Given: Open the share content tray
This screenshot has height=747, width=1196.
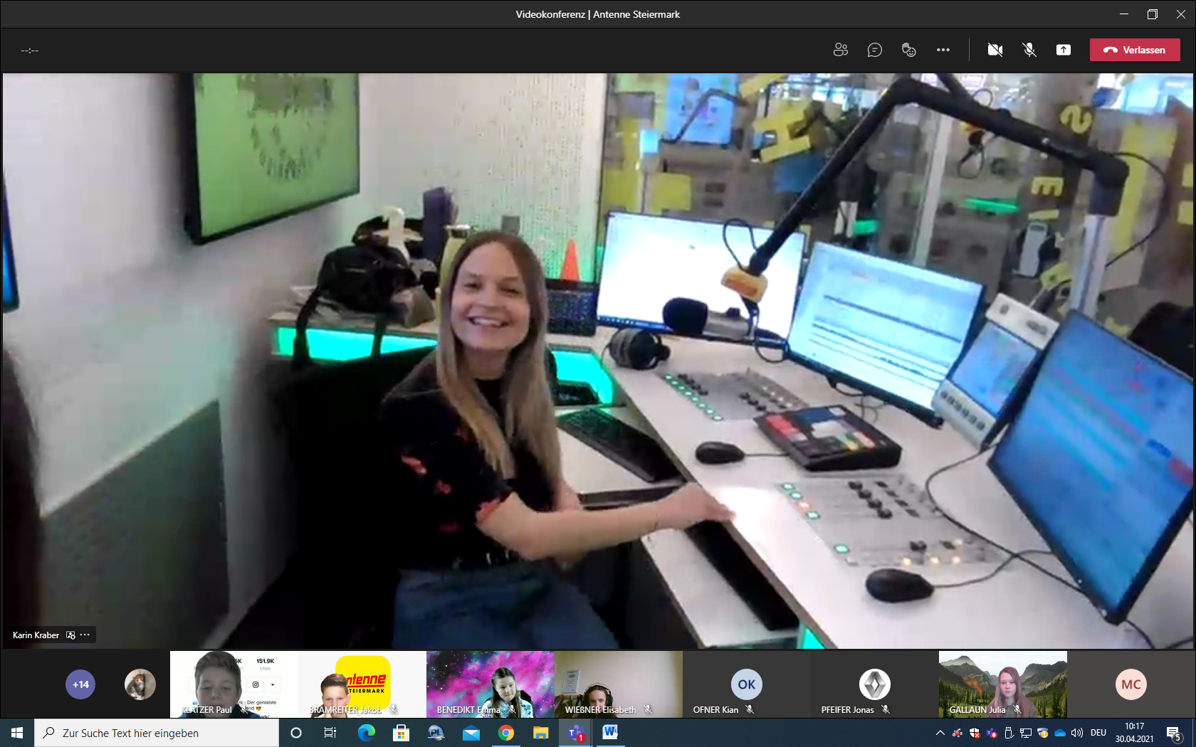Looking at the screenshot, I should [x=1063, y=50].
